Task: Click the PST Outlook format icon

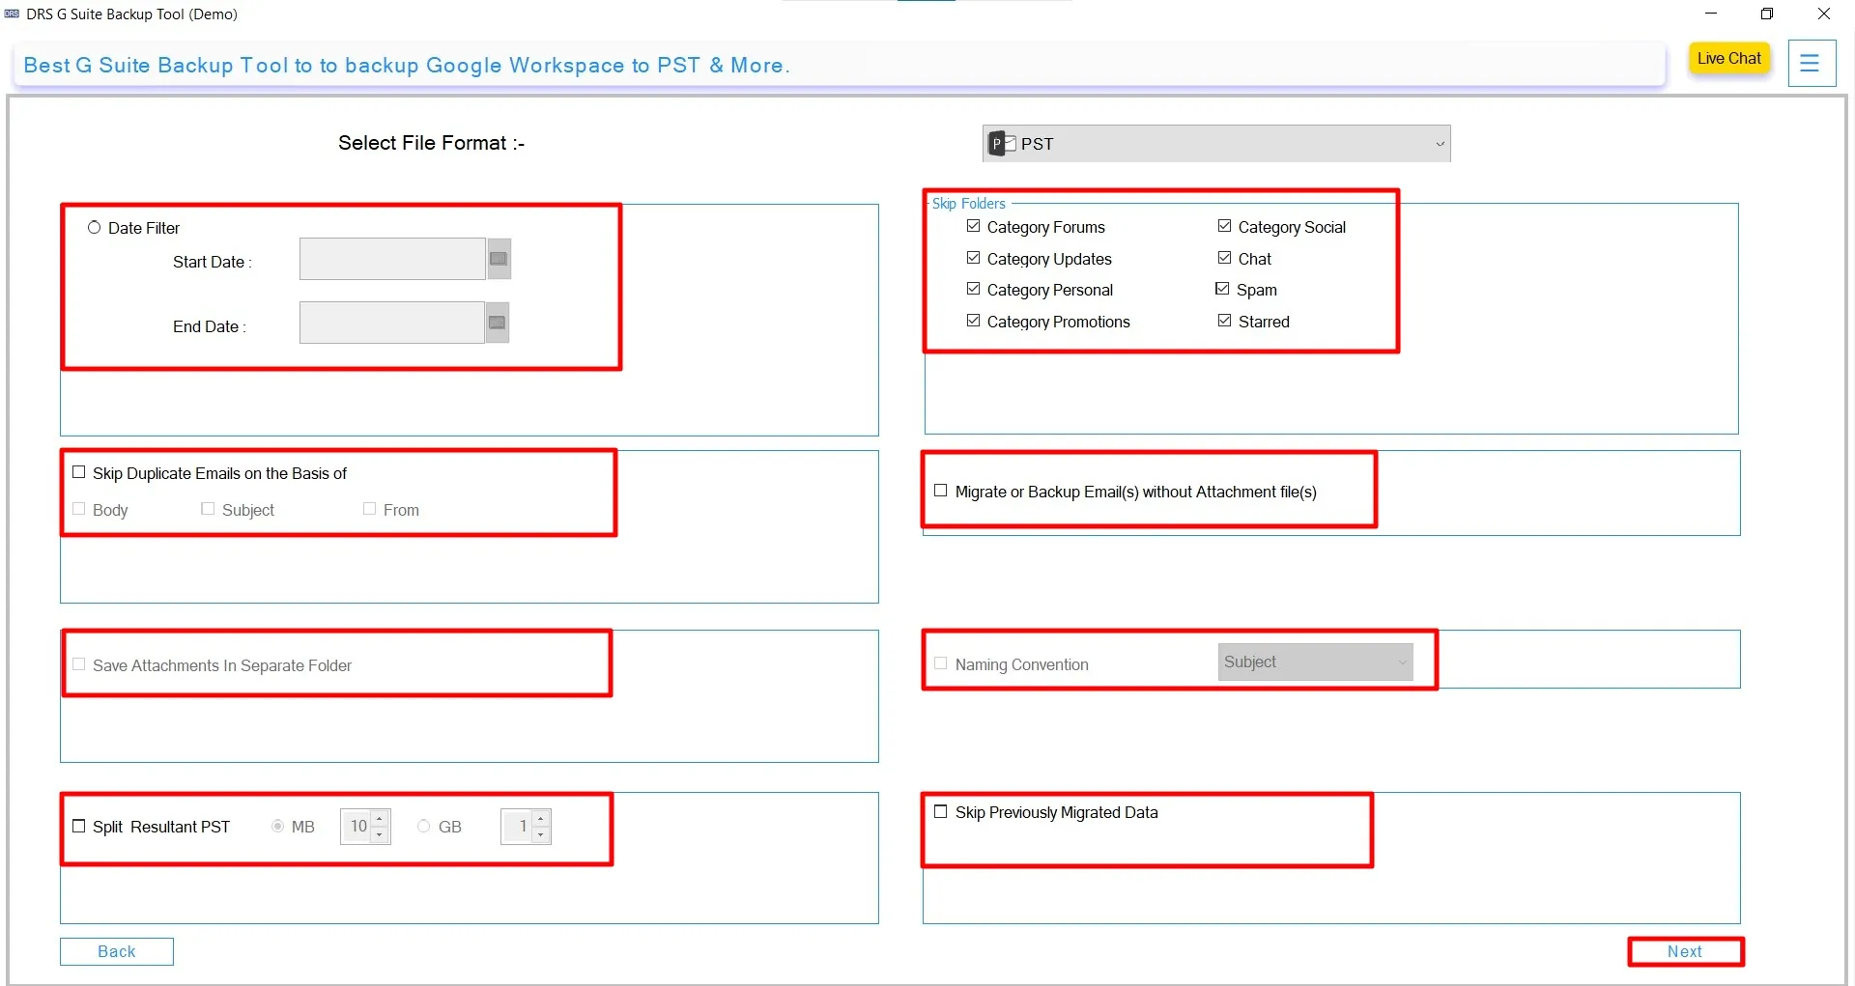Action: pos(1002,144)
